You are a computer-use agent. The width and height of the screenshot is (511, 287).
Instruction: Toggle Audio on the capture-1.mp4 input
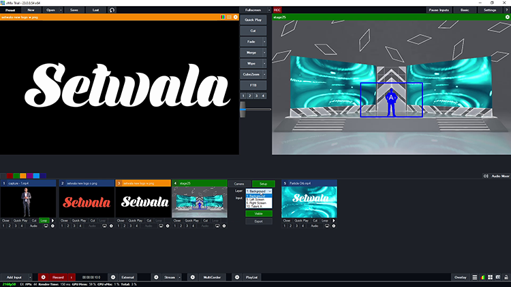coord(33,226)
